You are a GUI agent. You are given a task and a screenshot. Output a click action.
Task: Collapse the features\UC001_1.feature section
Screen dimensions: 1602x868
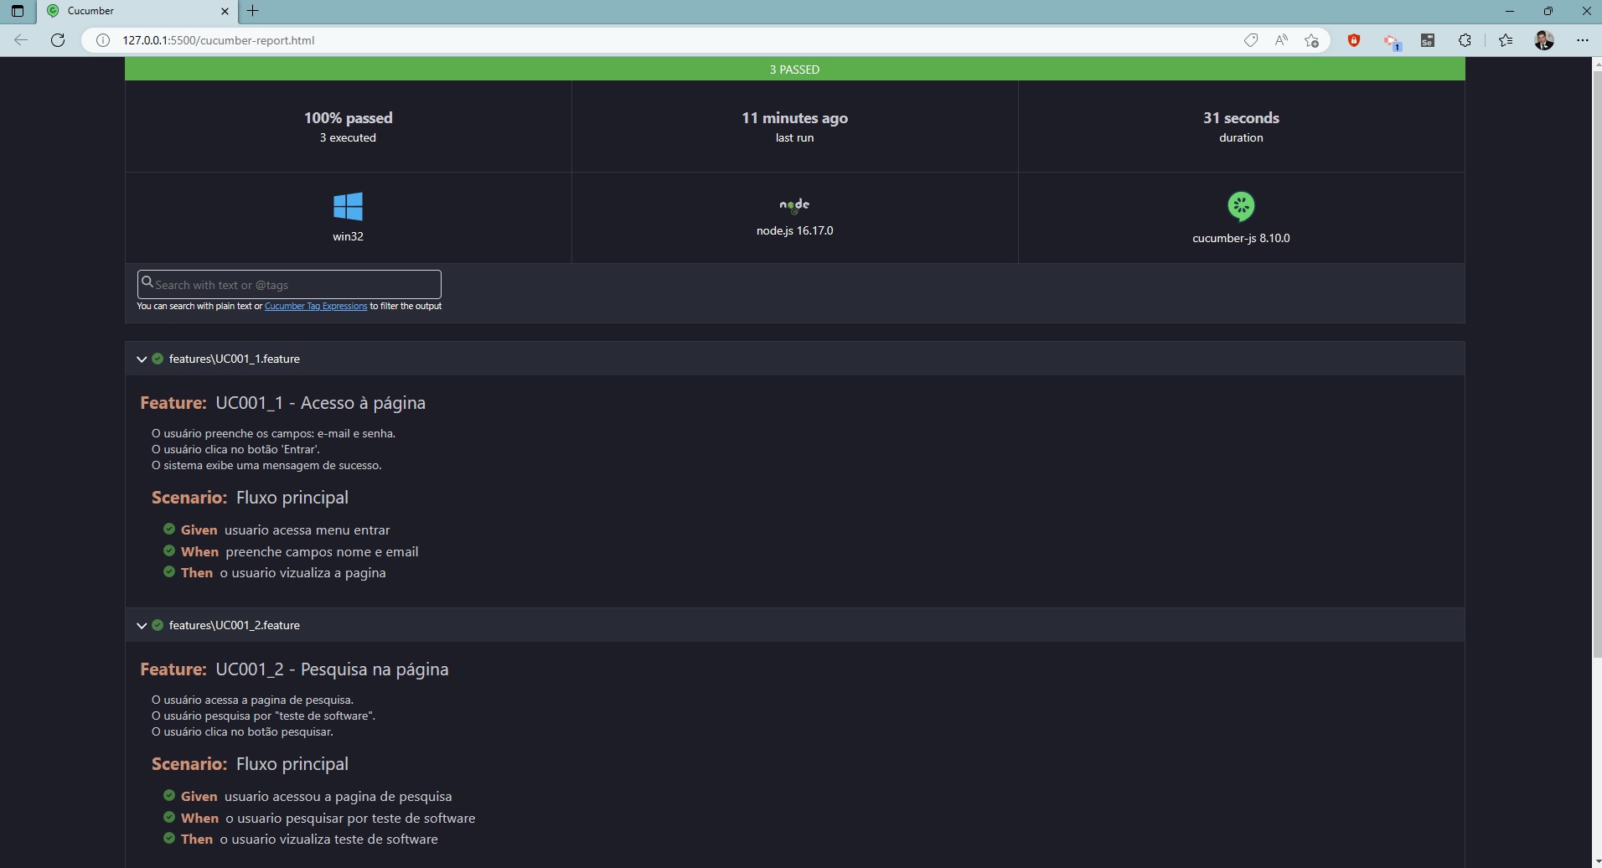point(141,359)
